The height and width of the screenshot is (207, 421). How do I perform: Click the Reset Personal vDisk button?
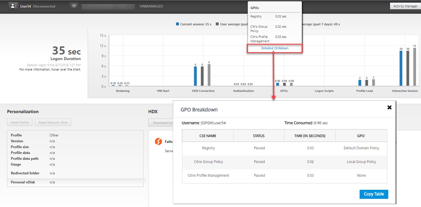[x=53, y=122]
